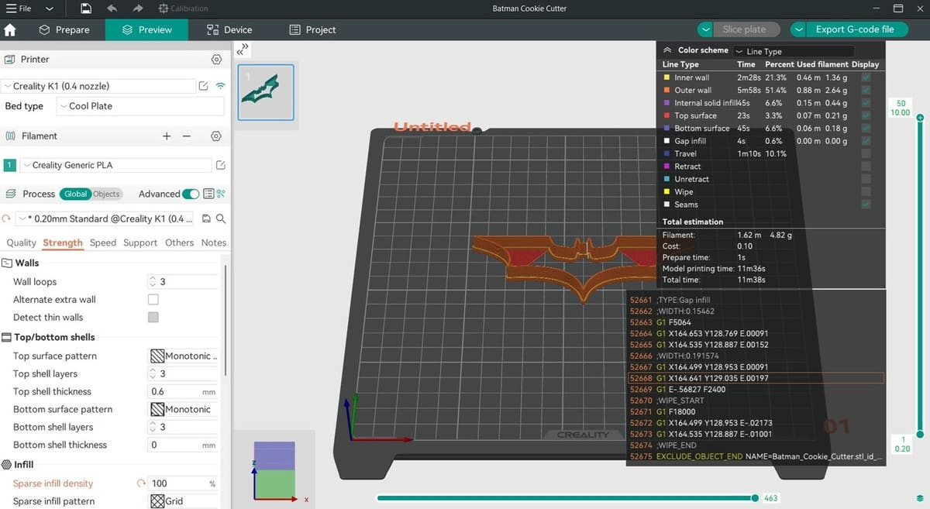Viewport: 930px width, 509px height.
Task: Switch process mode to Objects
Action: (106, 194)
